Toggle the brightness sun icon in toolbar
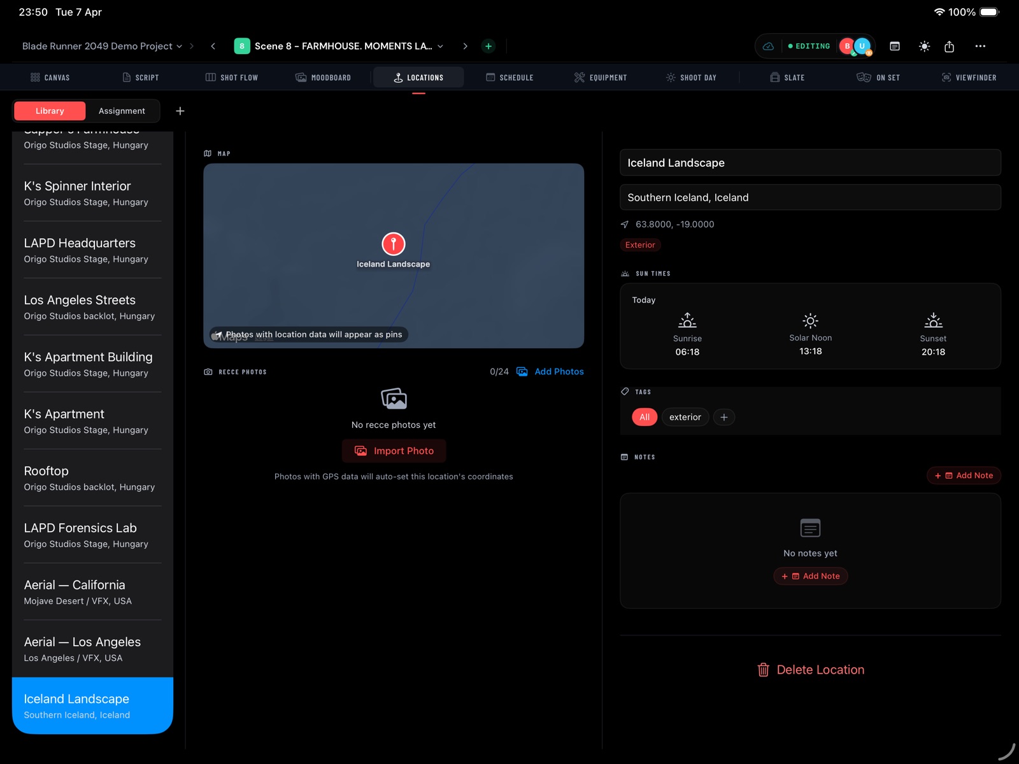This screenshot has width=1019, height=764. [x=924, y=46]
